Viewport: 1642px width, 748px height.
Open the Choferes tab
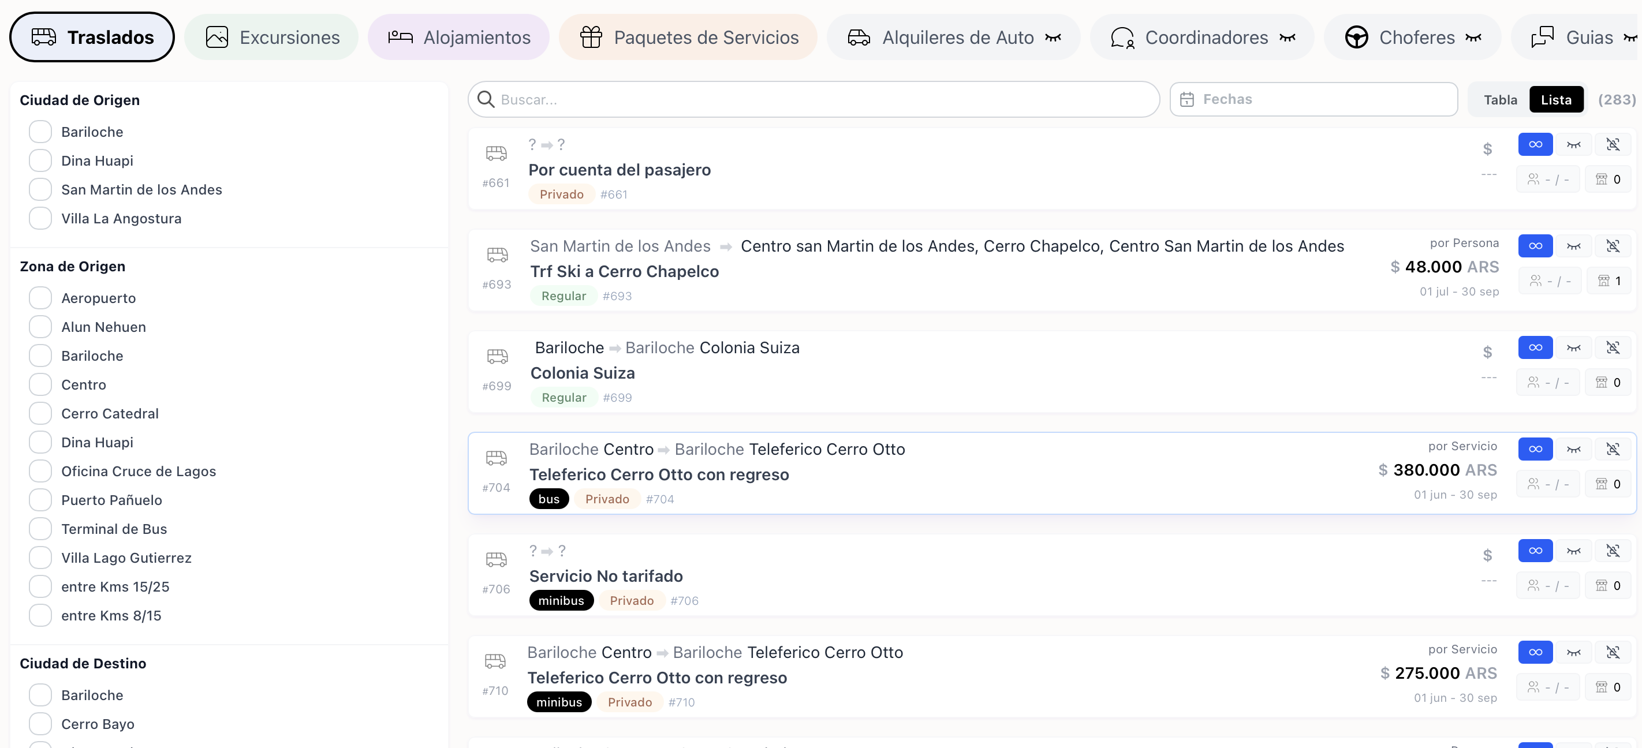tap(1413, 37)
